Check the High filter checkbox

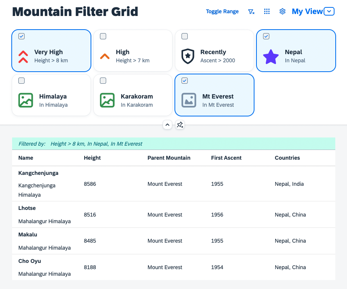pyautogui.click(x=103, y=36)
